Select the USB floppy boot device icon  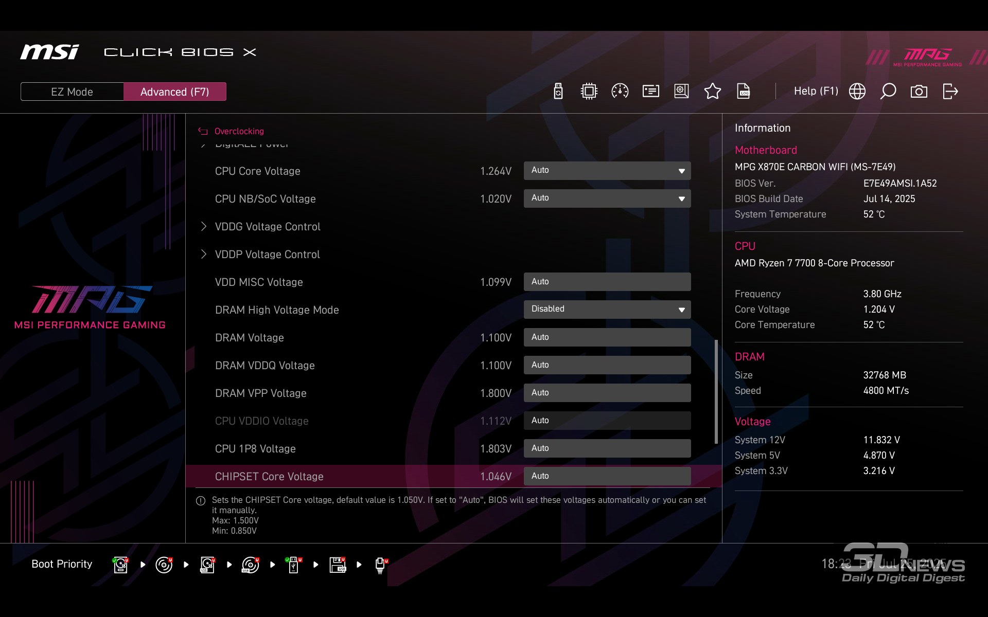338,565
